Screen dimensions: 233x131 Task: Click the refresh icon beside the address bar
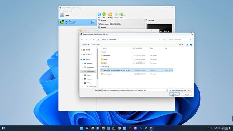click(x=164, y=40)
